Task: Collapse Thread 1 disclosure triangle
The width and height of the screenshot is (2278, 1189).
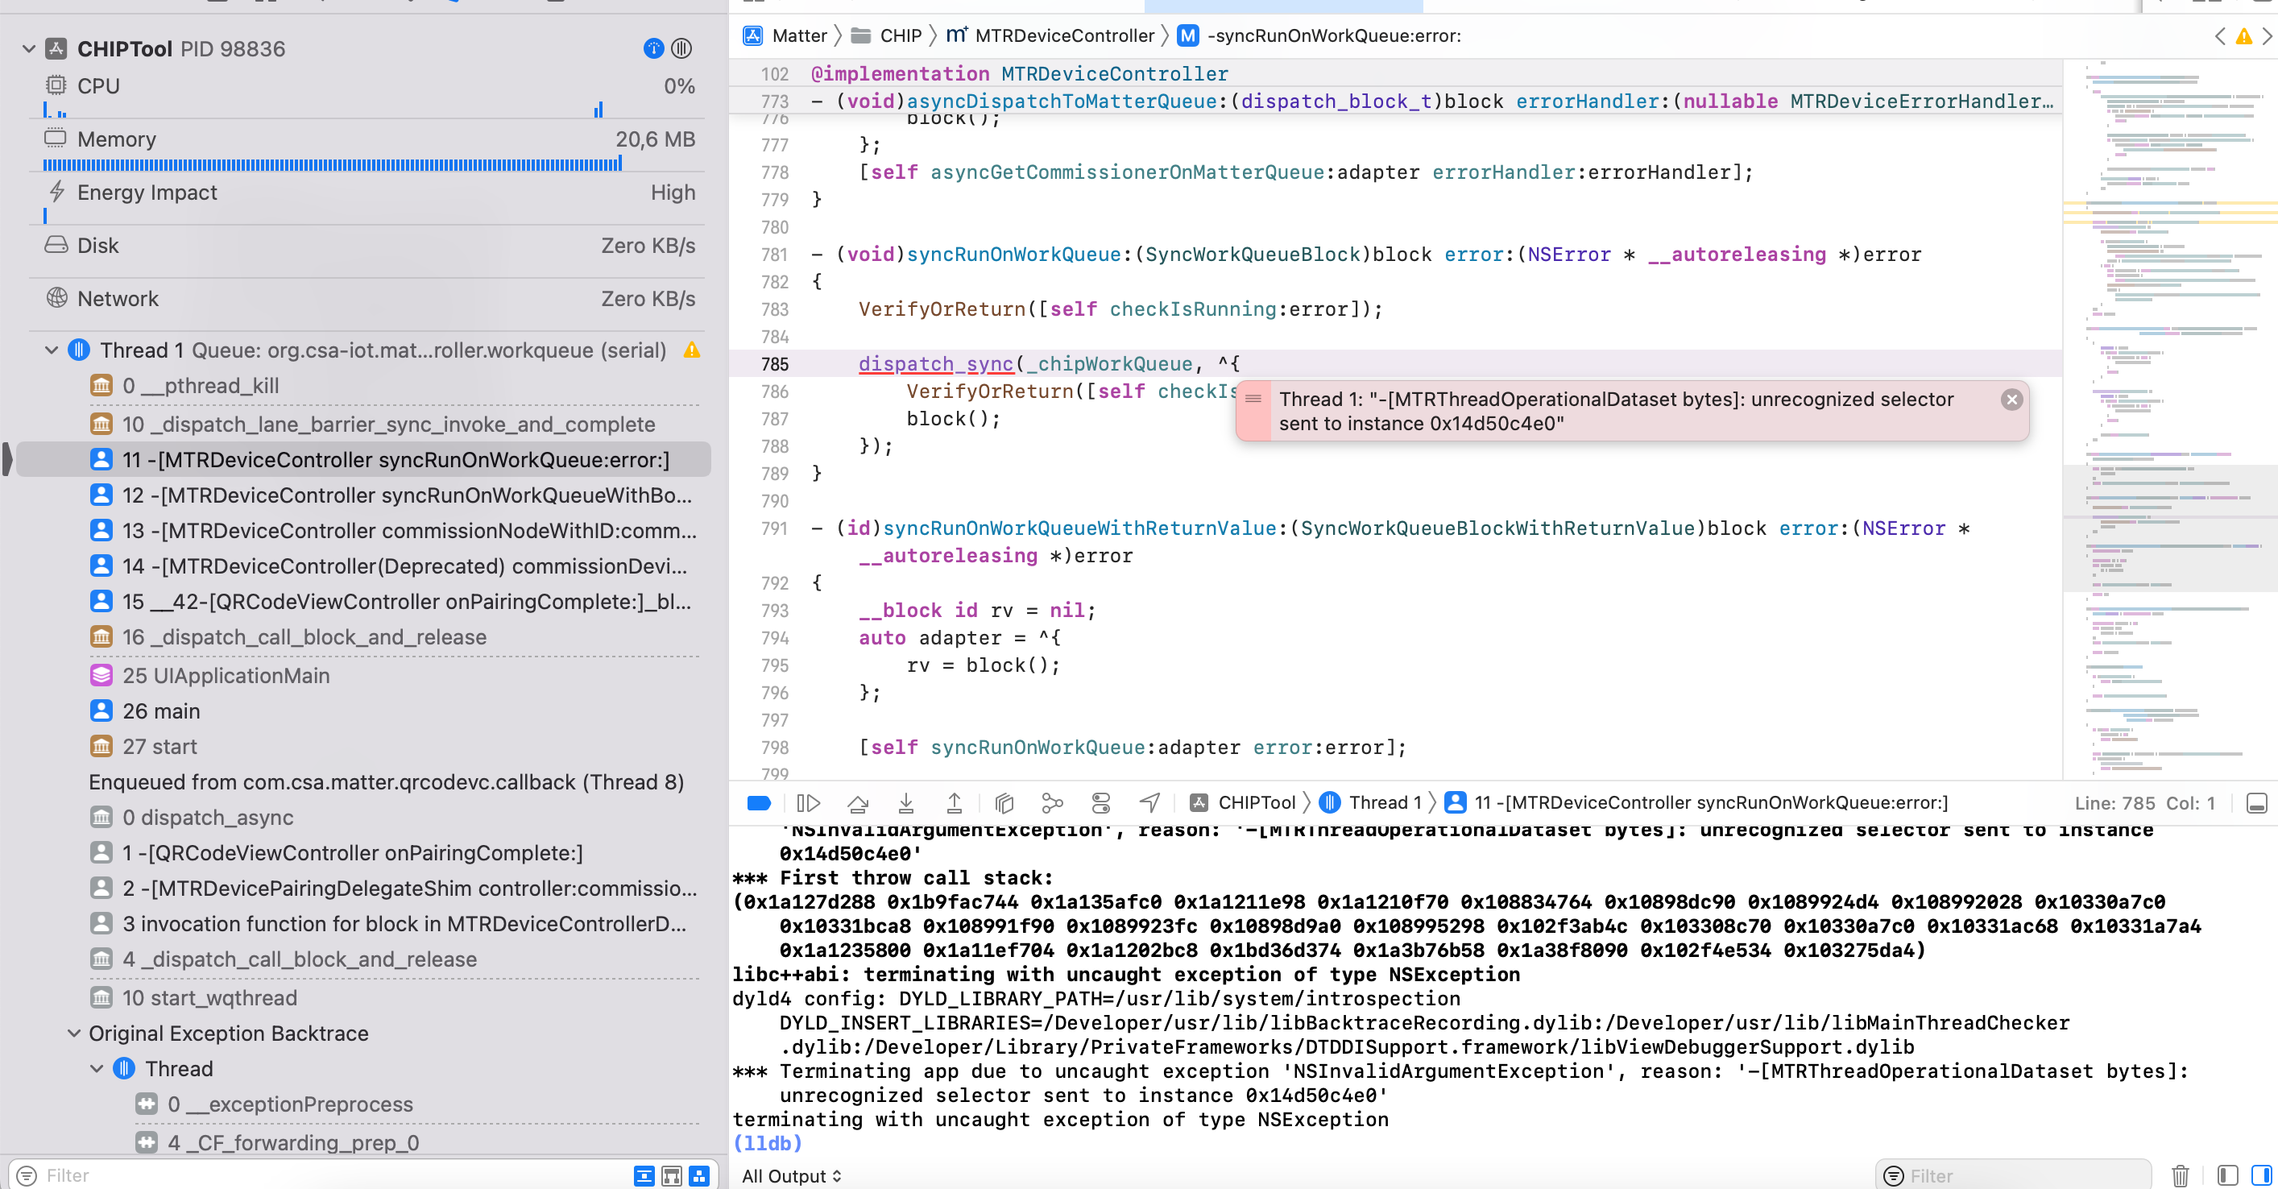Action: coord(52,350)
